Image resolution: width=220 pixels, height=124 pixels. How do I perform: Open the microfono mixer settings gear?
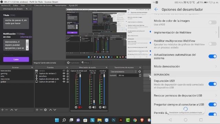[100, 107]
